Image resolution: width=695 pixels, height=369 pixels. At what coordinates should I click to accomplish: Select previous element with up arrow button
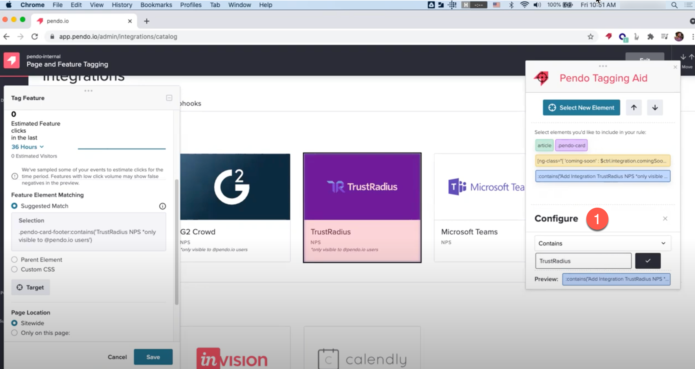[x=634, y=108]
